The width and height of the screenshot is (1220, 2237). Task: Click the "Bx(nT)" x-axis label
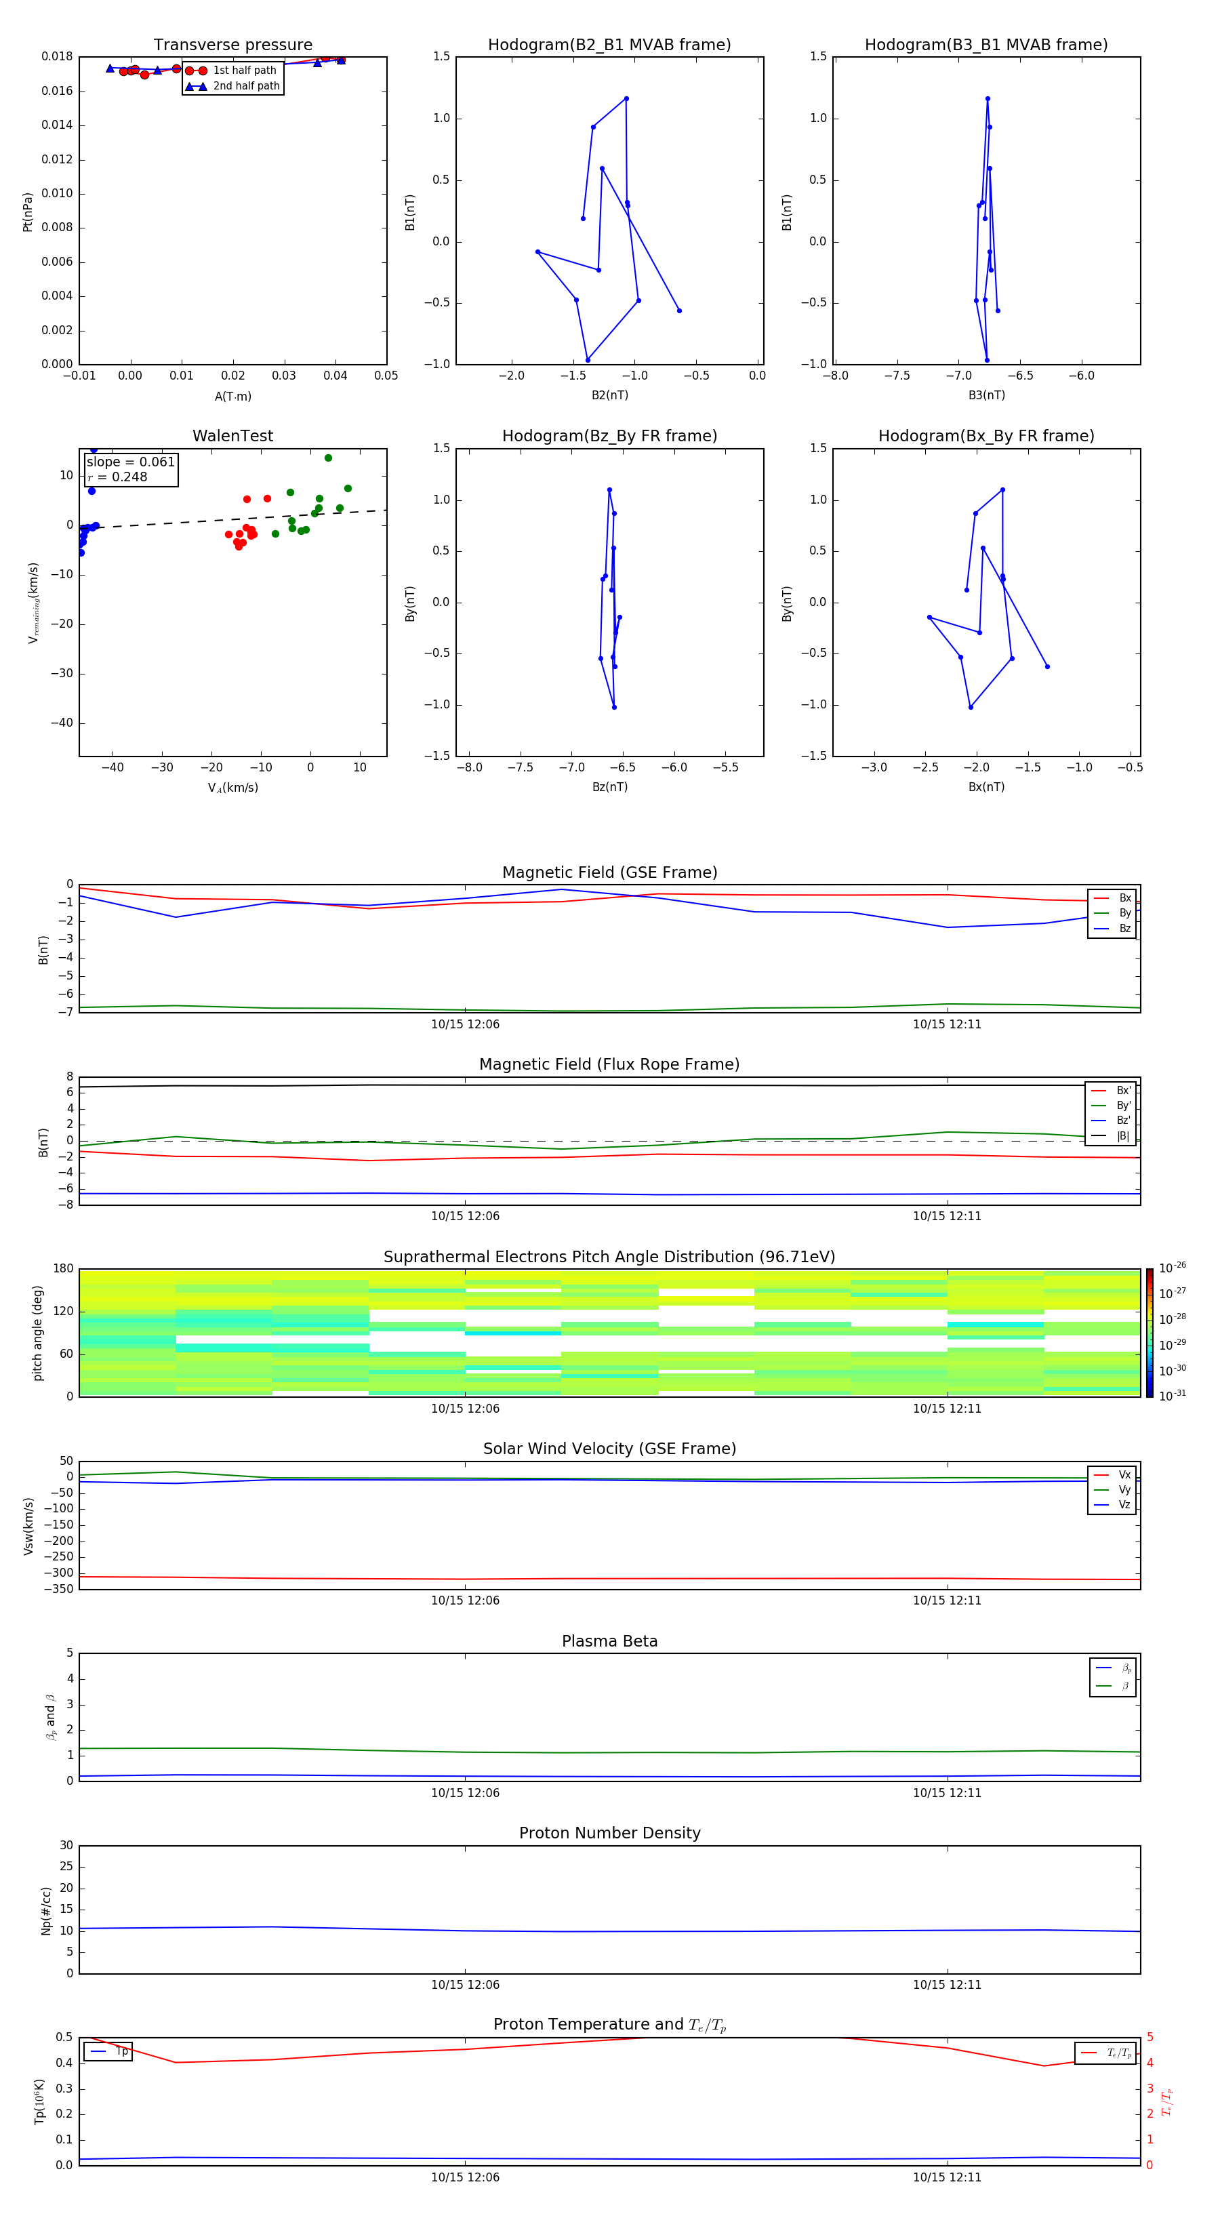click(986, 787)
